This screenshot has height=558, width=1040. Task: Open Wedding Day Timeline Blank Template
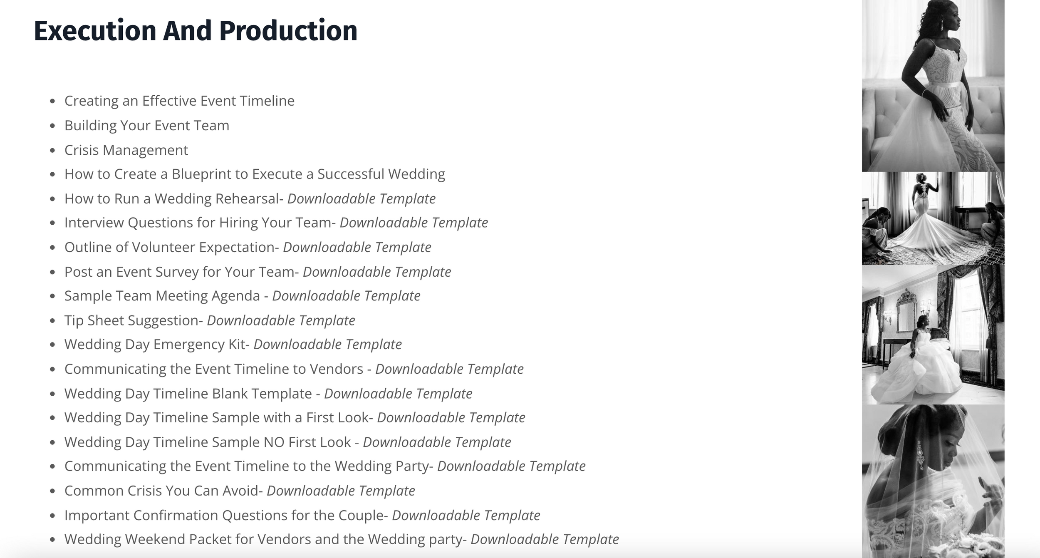pos(268,394)
